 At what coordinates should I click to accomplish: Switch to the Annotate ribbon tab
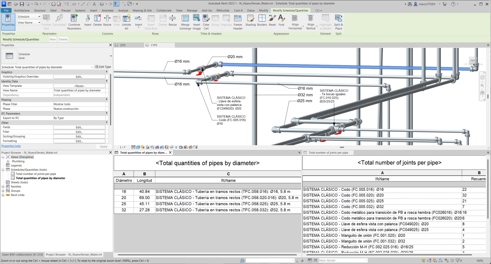click(107, 10)
